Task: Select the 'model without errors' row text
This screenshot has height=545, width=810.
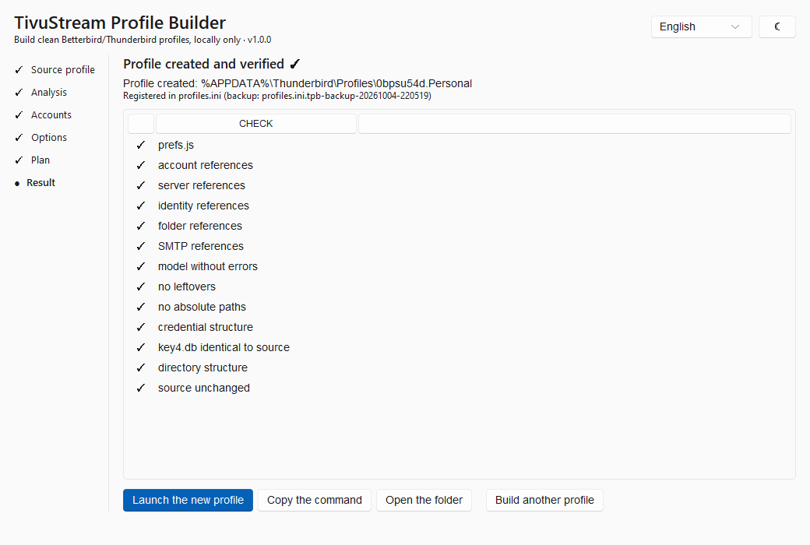Action: coord(208,266)
